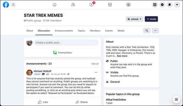Viewport: 183px width, 106px height.
Task: Open the account dropdown arrow
Action: [177, 5]
